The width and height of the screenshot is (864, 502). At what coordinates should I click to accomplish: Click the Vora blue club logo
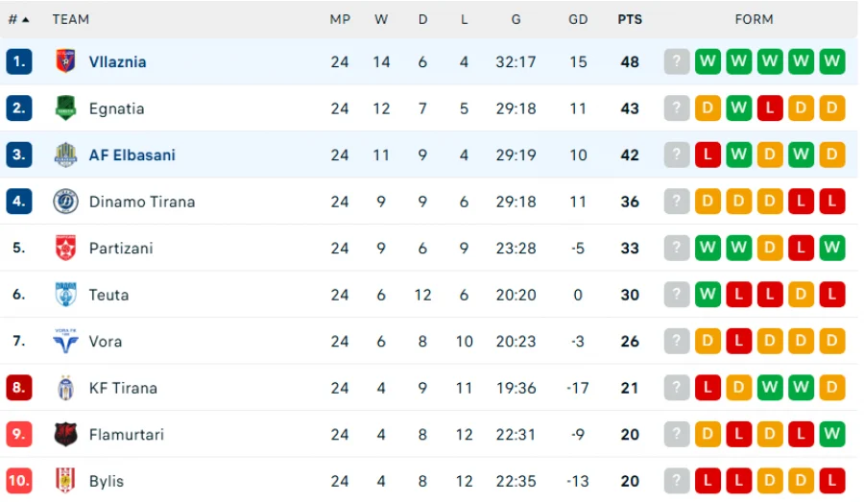[x=65, y=341]
